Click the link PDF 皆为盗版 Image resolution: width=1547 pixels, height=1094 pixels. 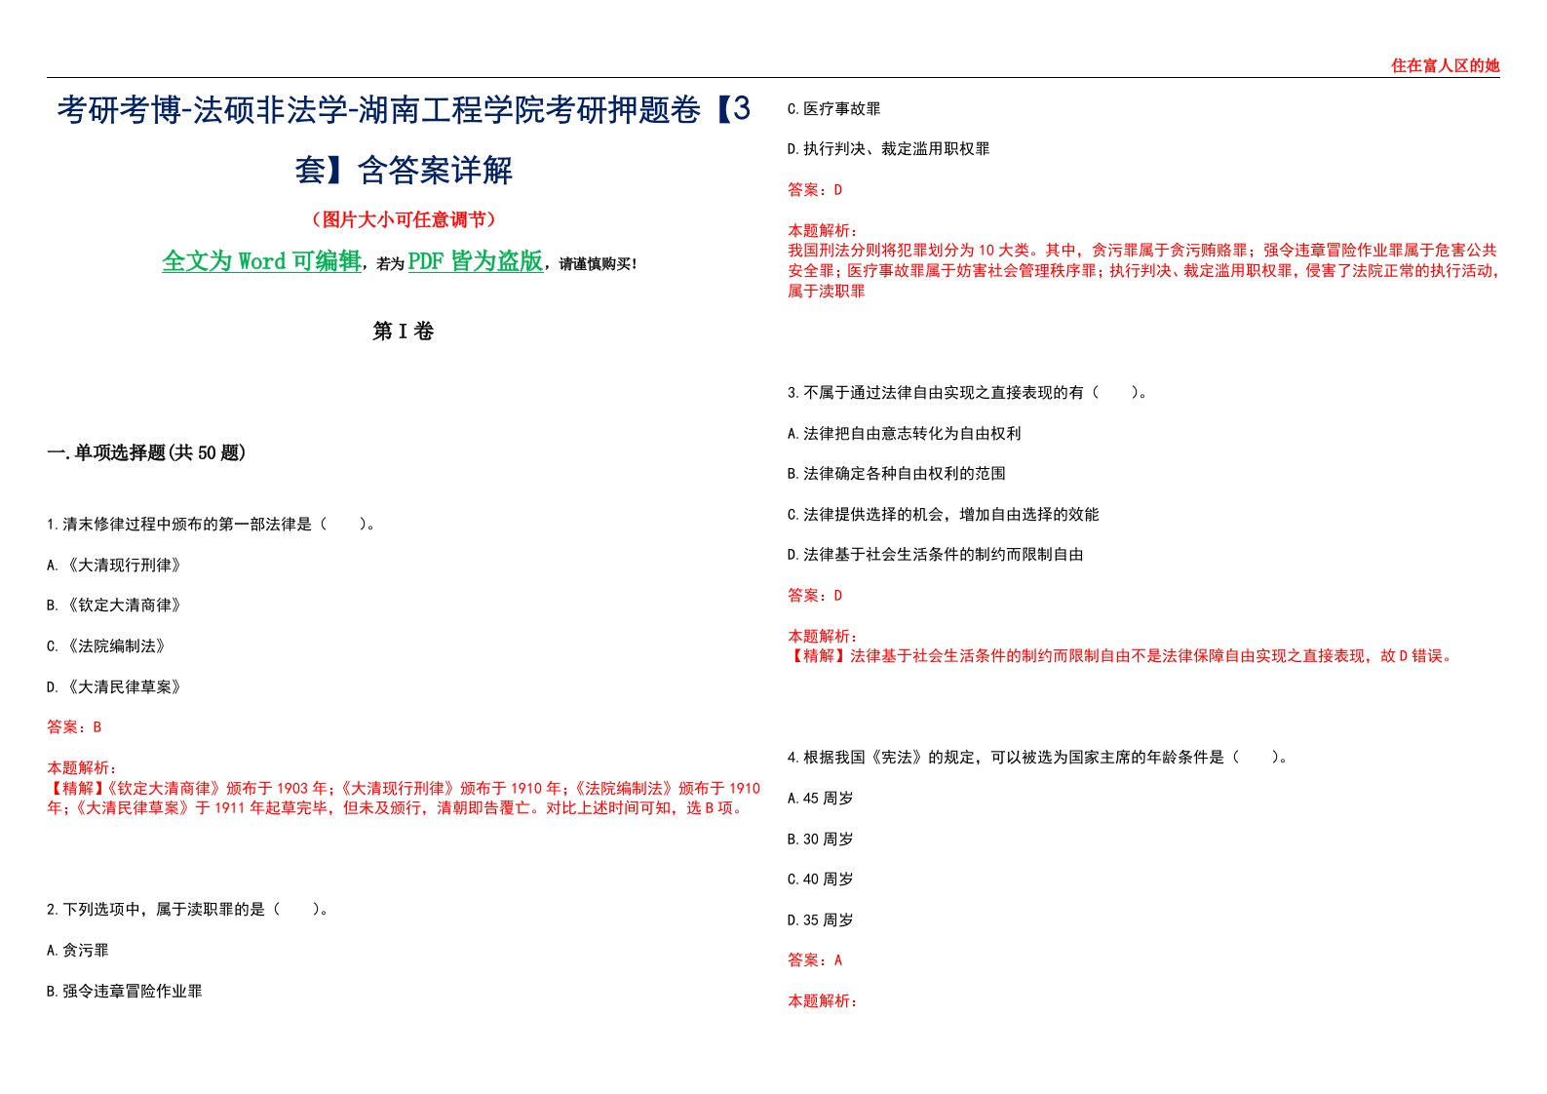(x=476, y=261)
